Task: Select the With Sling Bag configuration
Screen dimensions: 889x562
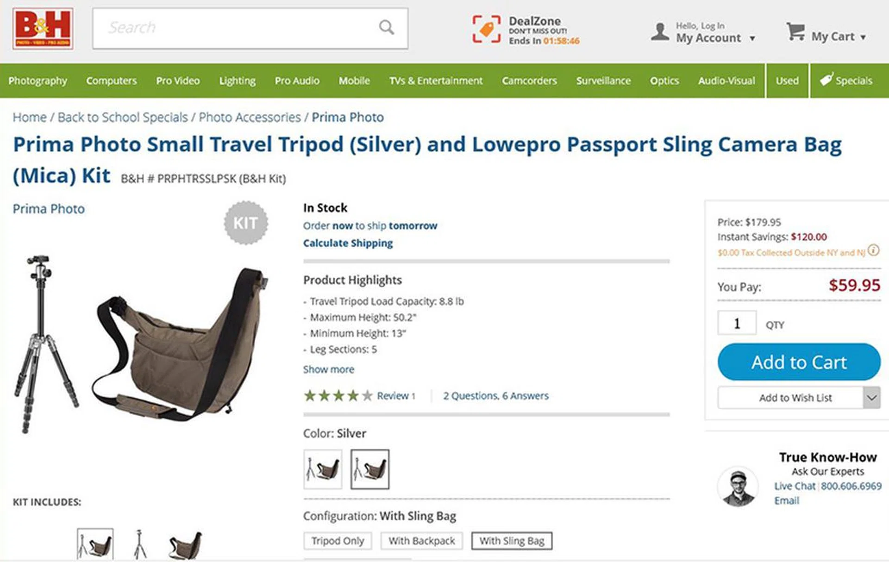Action: (x=512, y=541)
